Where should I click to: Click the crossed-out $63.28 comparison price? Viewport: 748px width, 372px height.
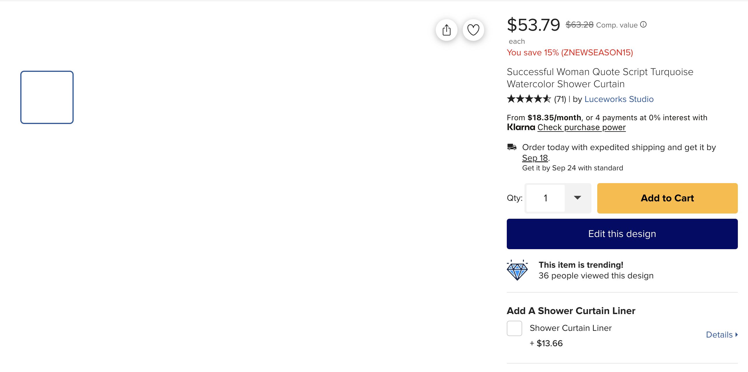click(x=579, y=25)
